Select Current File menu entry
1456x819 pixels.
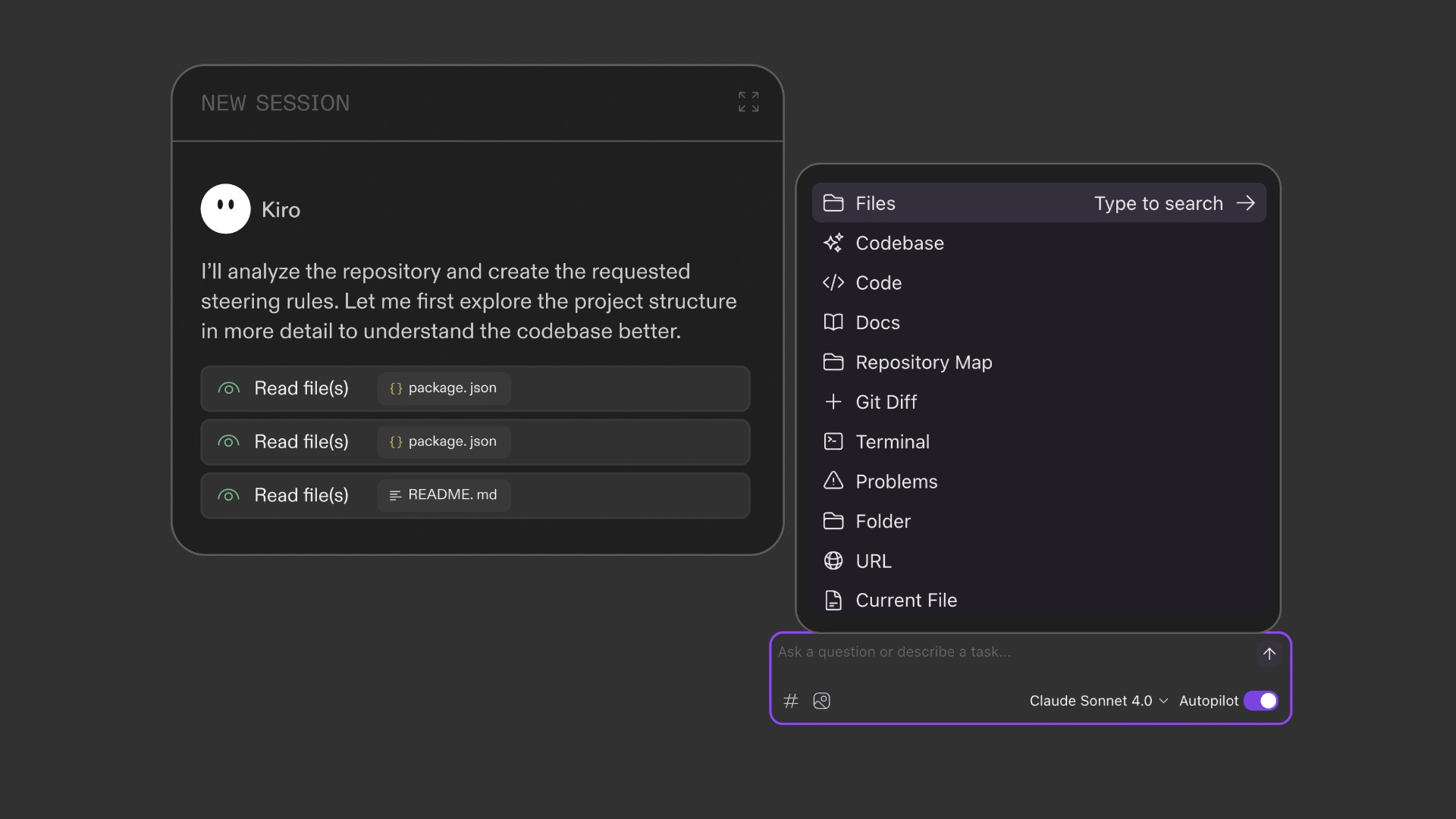pyautogui.click(x=905, y=600)
